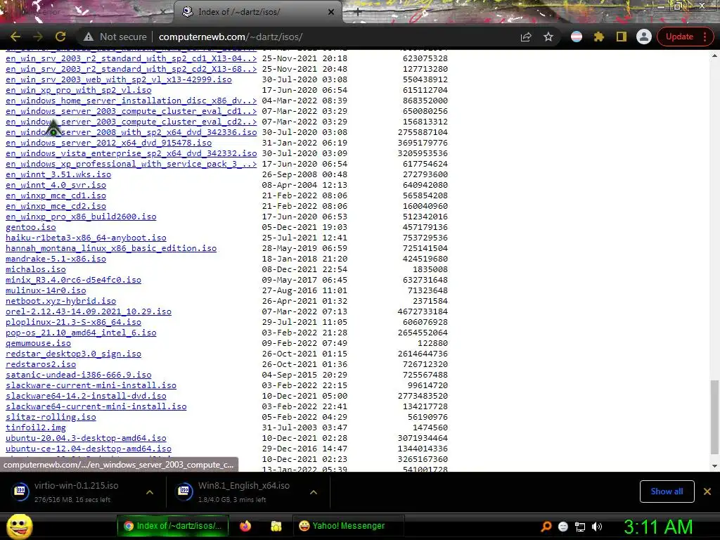Switch to Chrome taskbar item Index of /~dartz/isos/
This screenshot has width=720, height=540.
173,526
